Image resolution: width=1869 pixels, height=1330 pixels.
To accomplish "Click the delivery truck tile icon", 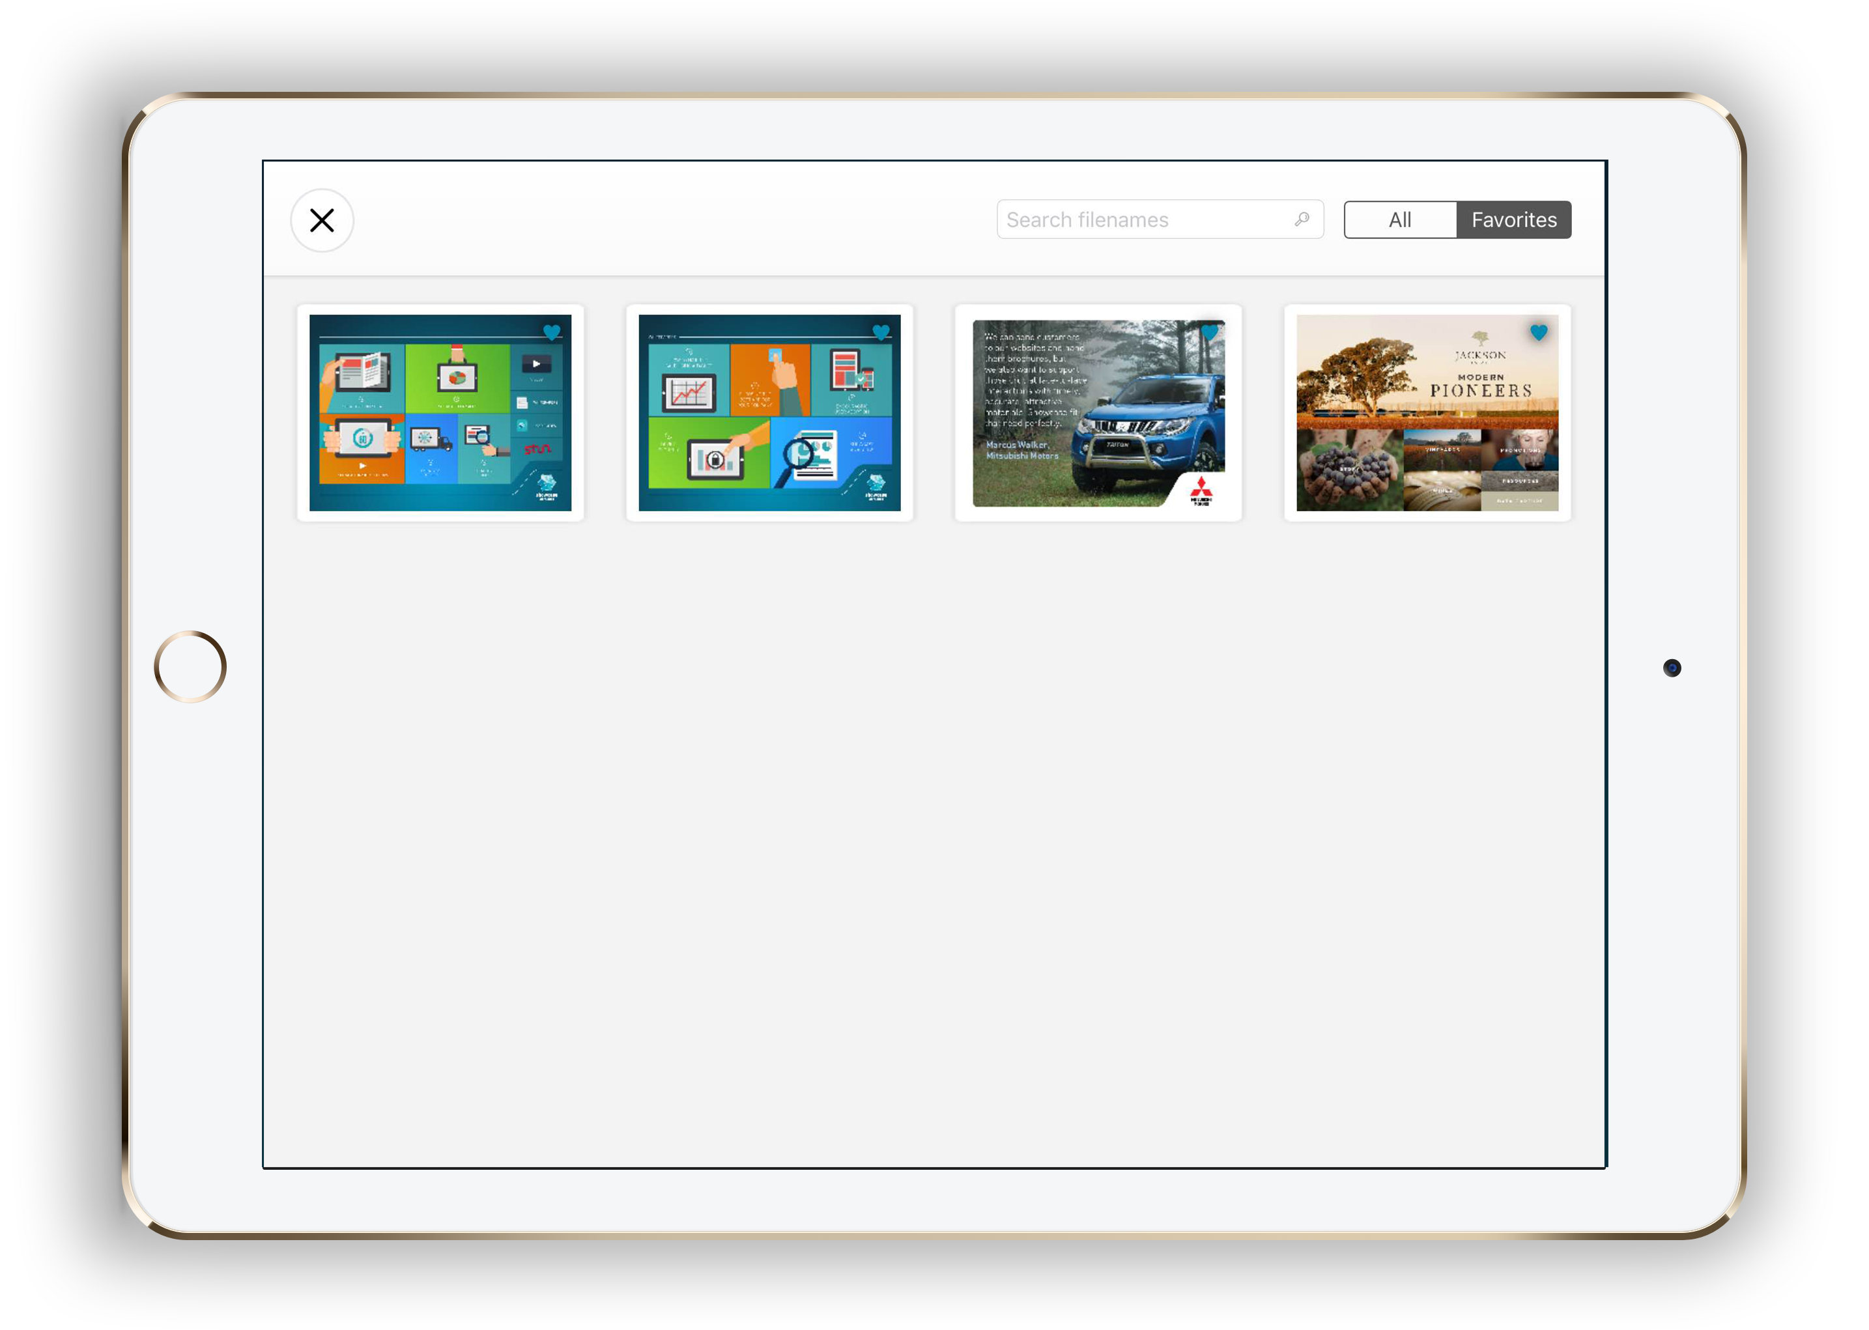I will click(x=431, y=440).
